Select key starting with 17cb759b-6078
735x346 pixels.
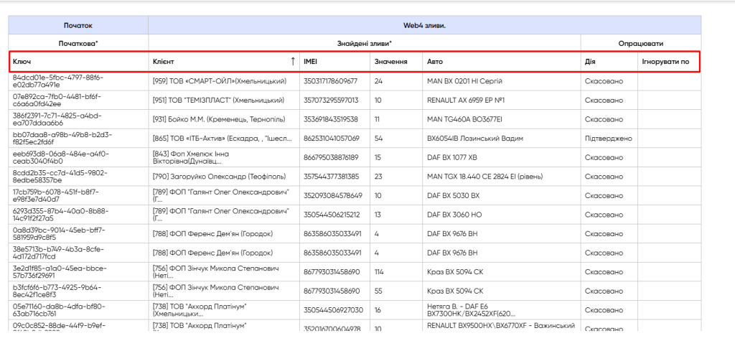56,195
